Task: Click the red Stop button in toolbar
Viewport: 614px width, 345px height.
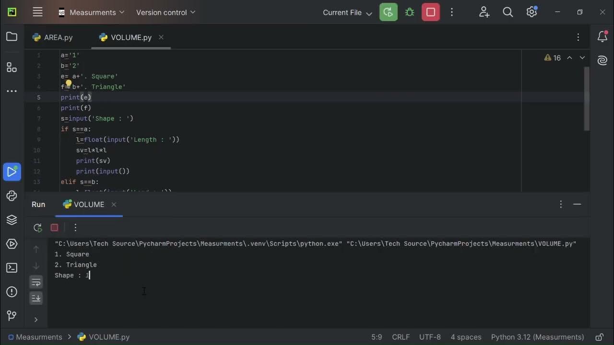Action: click(431, 12)
